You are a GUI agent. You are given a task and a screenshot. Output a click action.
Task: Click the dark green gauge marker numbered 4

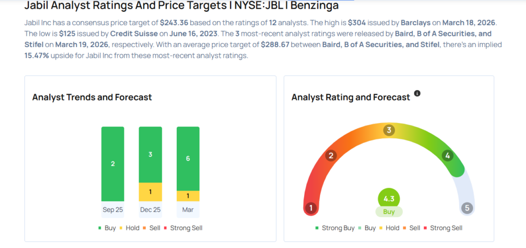[x=447, y=156]
